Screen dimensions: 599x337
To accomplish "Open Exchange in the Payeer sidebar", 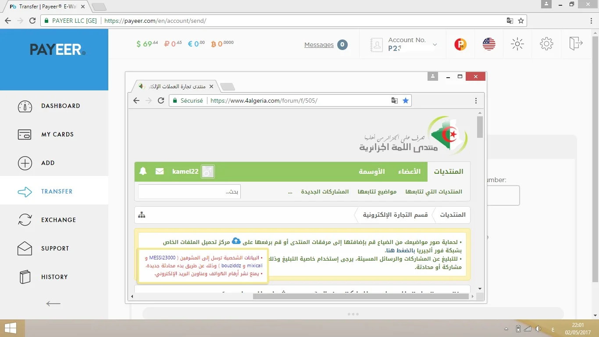I will tap(58, 220).
